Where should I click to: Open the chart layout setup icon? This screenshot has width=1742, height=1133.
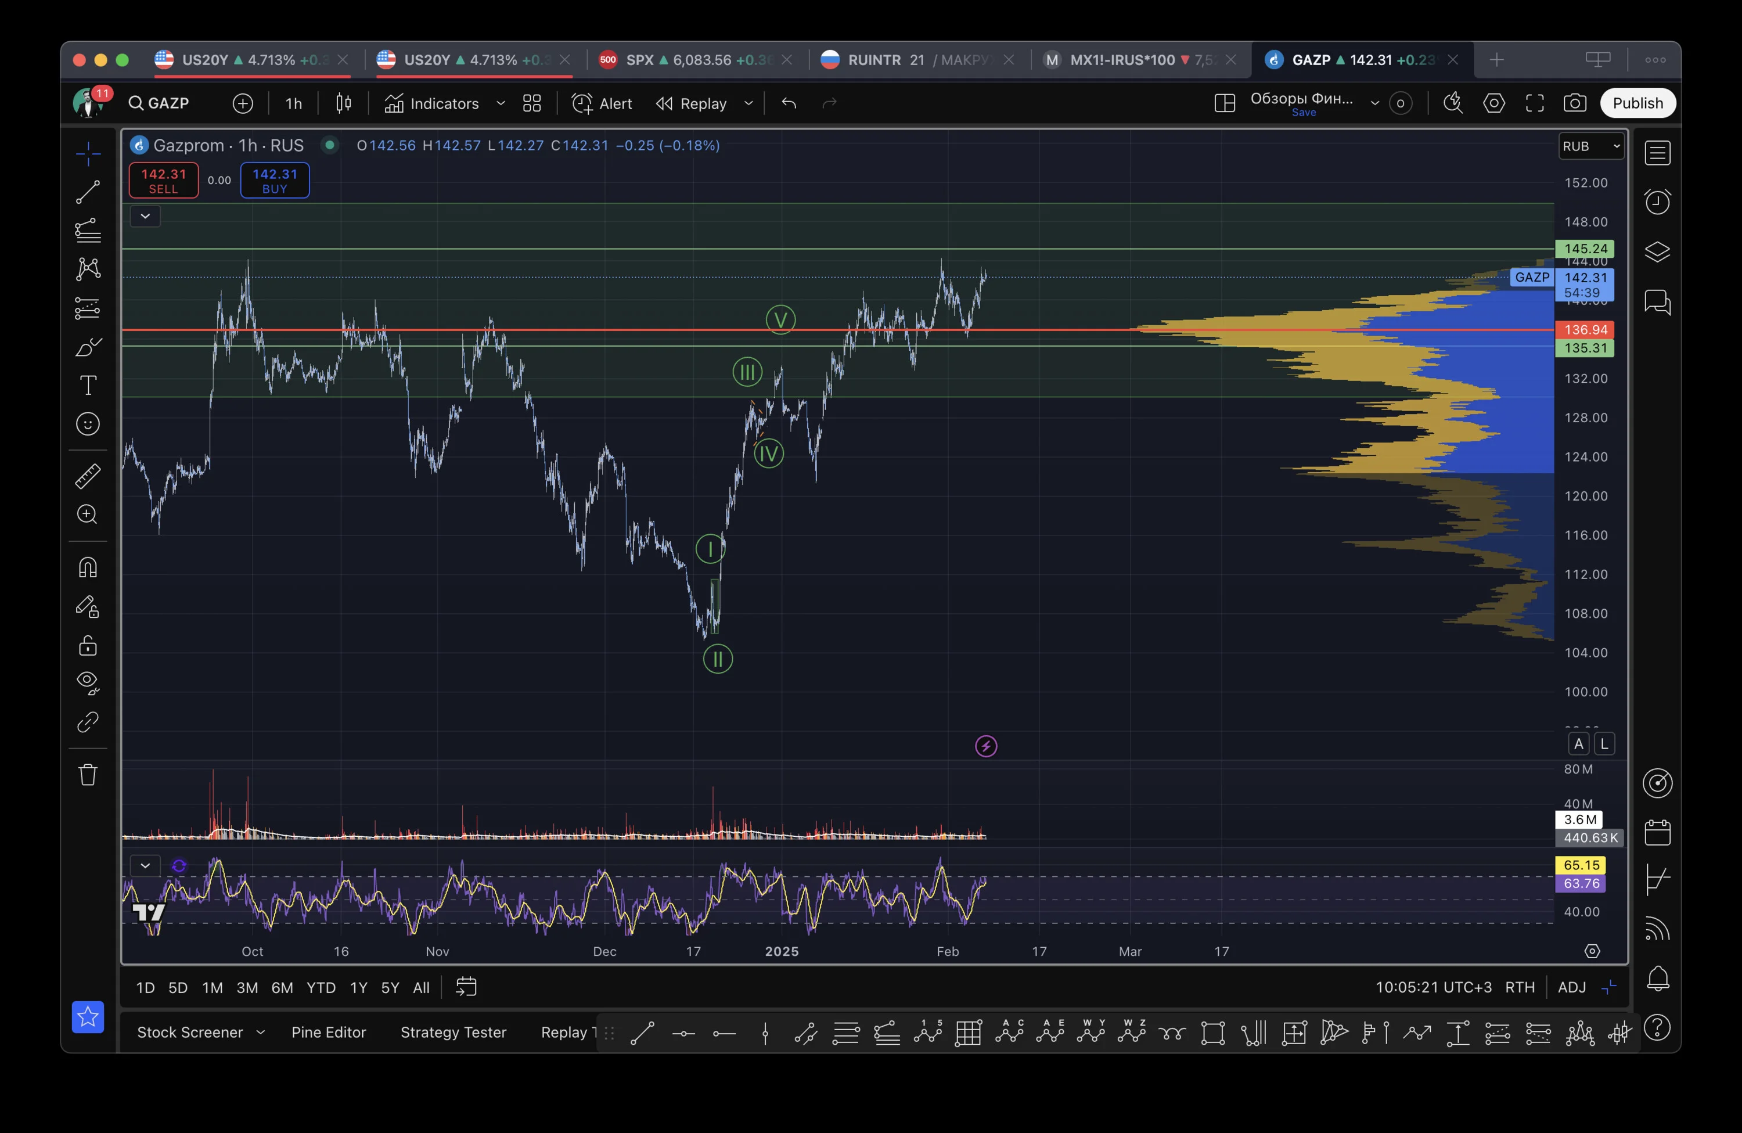(x=1225, y=103)
